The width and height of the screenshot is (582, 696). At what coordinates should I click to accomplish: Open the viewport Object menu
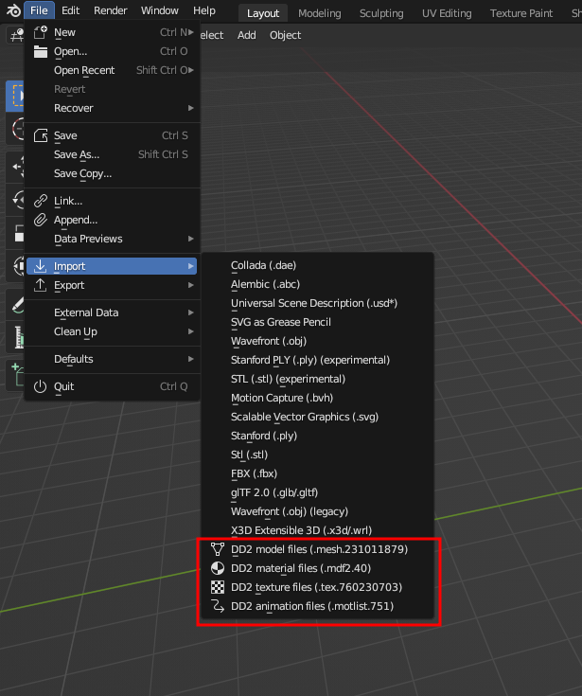point(285,35)
